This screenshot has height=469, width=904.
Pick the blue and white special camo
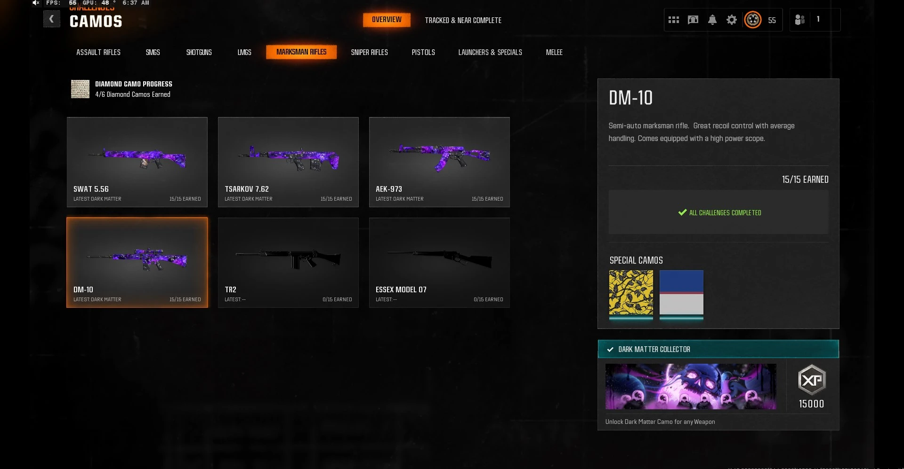point(681,293)
